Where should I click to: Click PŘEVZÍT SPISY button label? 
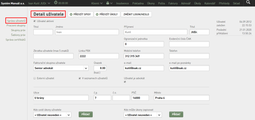point(82,14)
